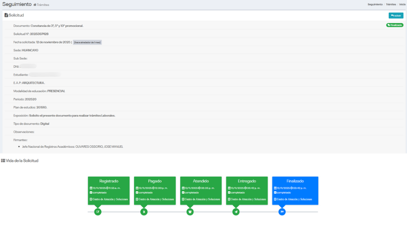Click Centro de Atención y Soluciones in Pagado card

(x=156, y=199)
